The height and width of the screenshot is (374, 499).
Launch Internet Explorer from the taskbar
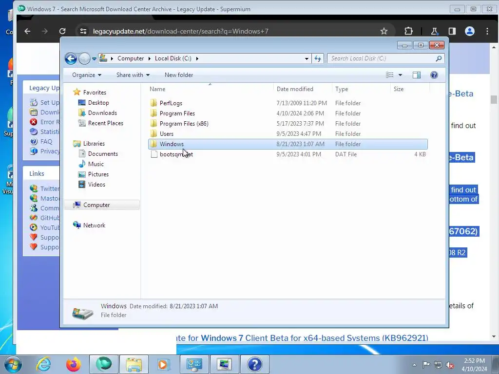point(43,364)
